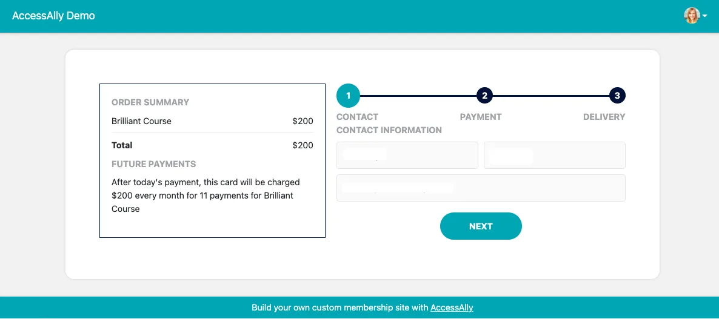Click the progress line between steps 1 and 2
The height and width of the screenshot is (319, 719).
point(417,96)
